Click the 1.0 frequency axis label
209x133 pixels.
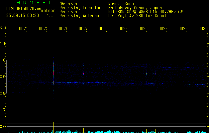tap(3, 60)
